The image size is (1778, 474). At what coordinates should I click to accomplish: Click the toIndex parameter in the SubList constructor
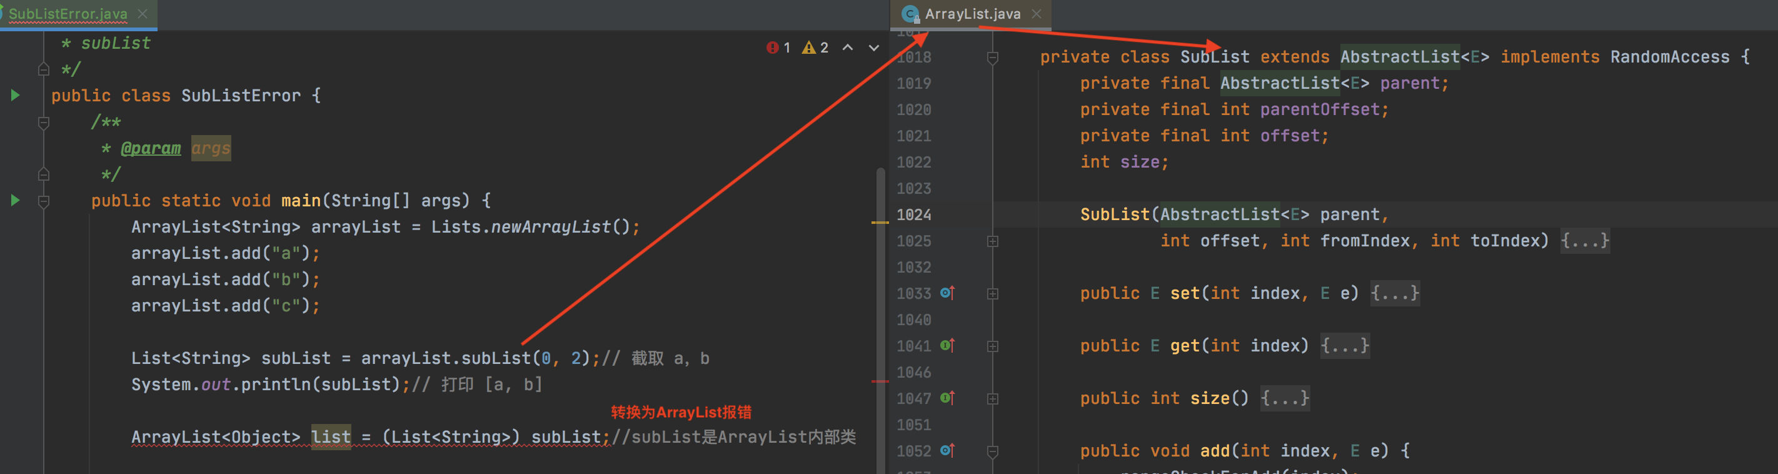pos(1505,241)
